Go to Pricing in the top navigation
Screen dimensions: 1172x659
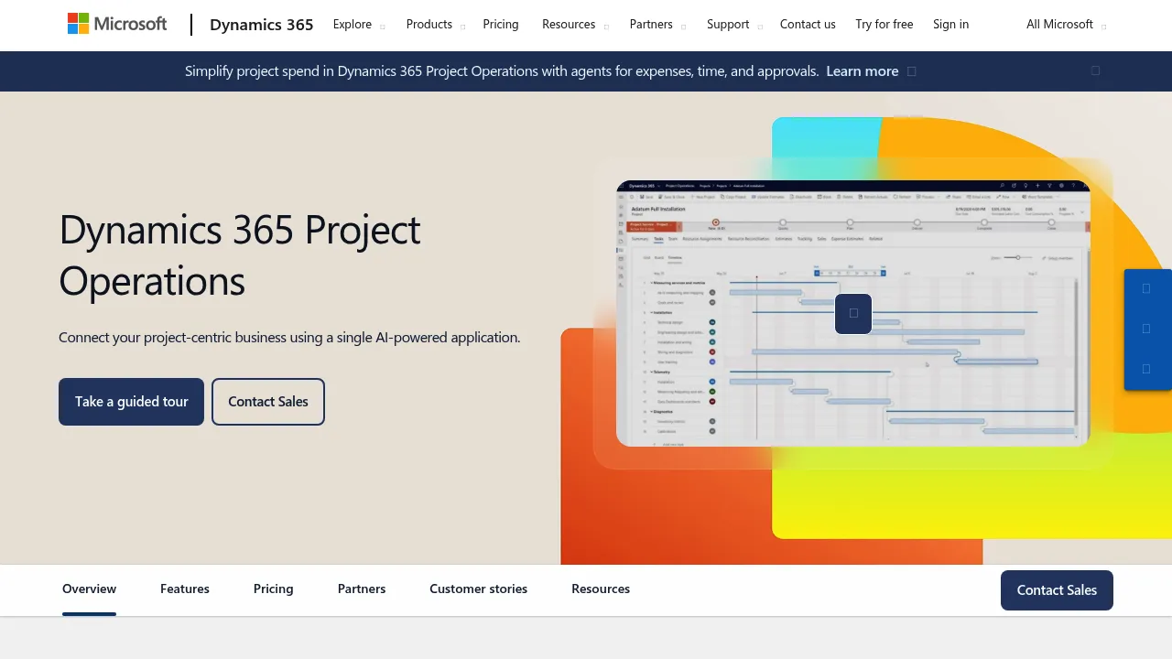pyautogui.click(x=501, y=25)
